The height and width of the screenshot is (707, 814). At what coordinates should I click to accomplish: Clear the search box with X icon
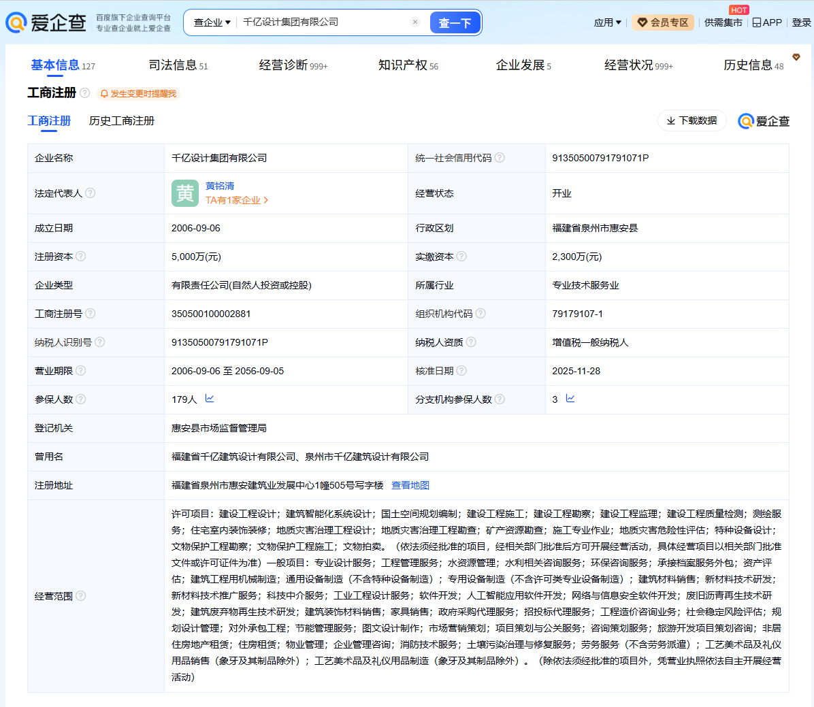(x=415, y=22)
